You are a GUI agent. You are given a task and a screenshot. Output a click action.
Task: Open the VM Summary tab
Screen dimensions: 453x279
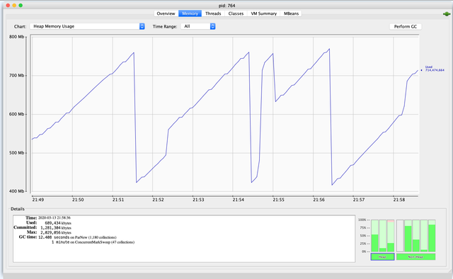pos(263,13)
